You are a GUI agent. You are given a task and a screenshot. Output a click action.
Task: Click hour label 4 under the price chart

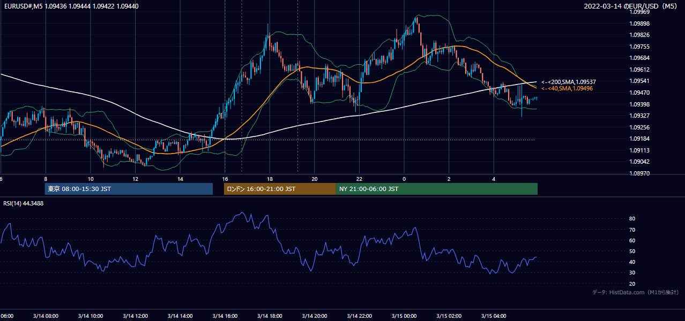point(494,179)
